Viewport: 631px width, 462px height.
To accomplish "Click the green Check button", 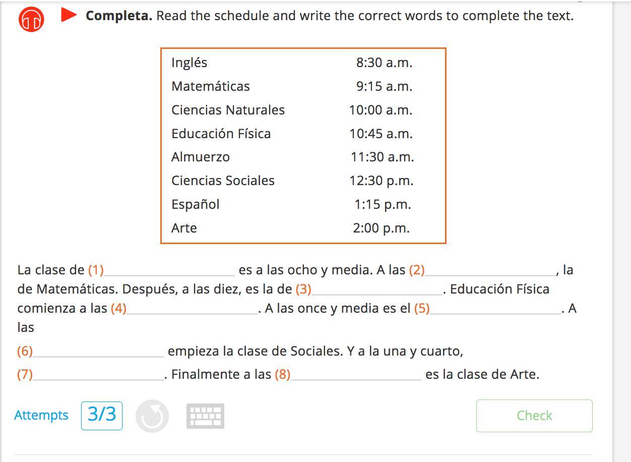I will (x=534, y=416).
